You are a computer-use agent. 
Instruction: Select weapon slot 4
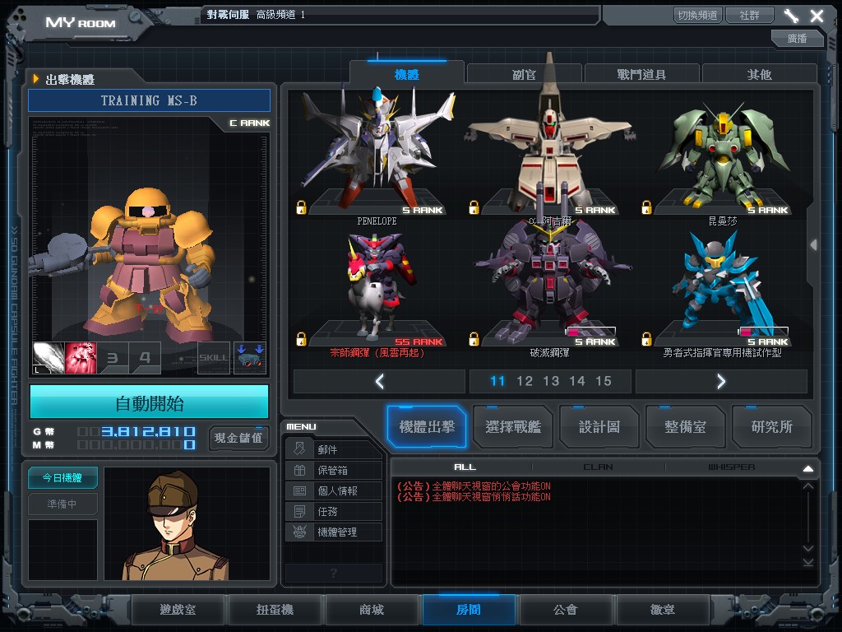pyautogui.click(x=145, y=358)
